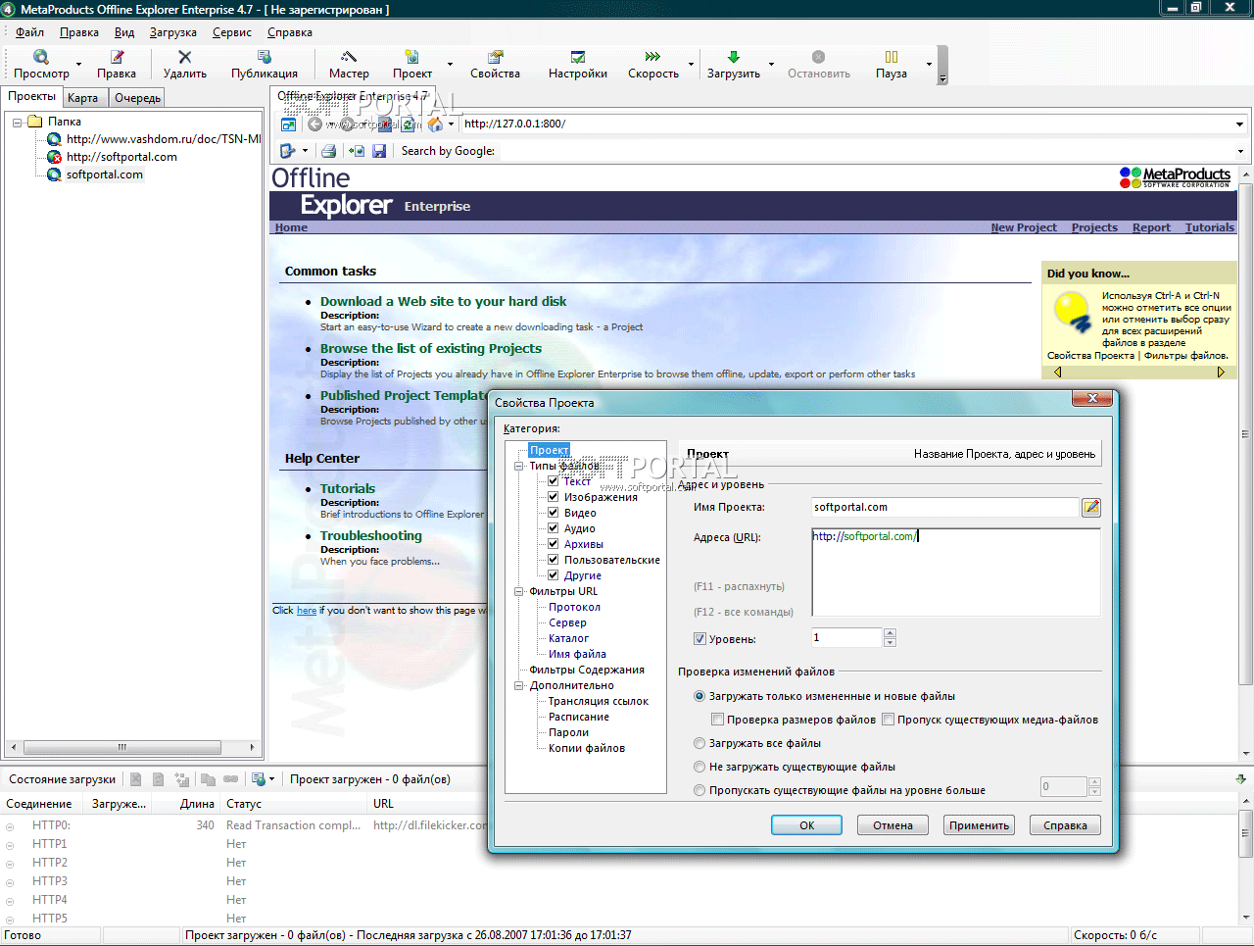Open the address bar URL dropdown
This screenshot has height=946, width=1254.
click(1240, 124)
